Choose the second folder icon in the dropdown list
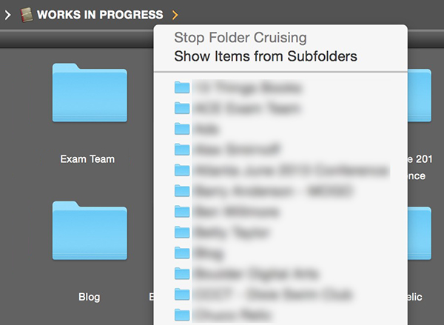The height and width of the screenshot is (325, 444). pos(181,108)
